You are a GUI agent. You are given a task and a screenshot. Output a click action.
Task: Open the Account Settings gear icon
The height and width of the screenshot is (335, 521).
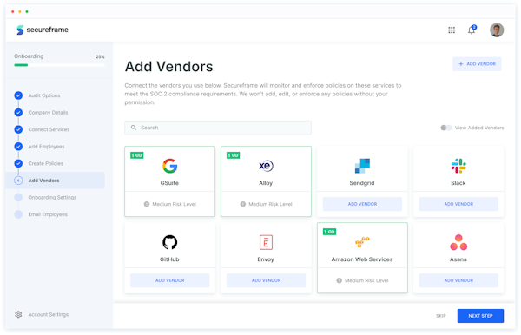click(x=18, y=314)
